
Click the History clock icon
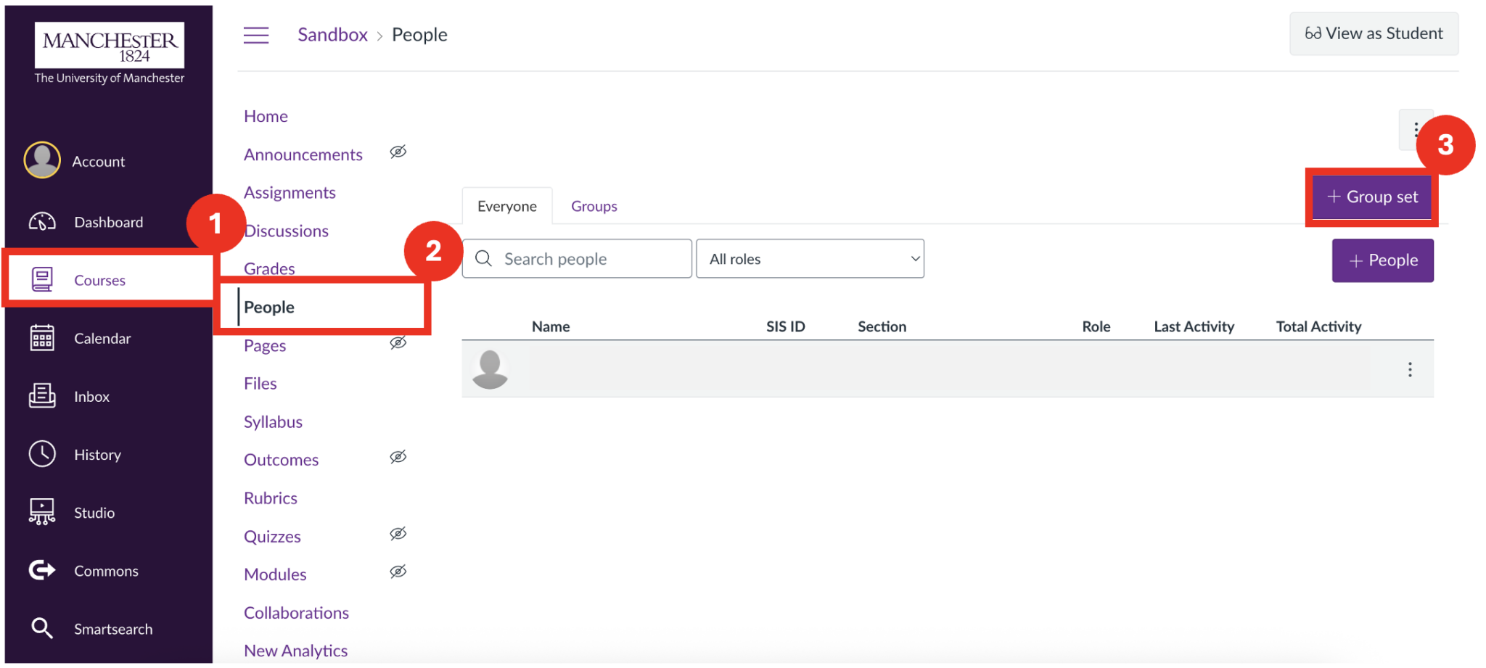click(x=41, y=454)
